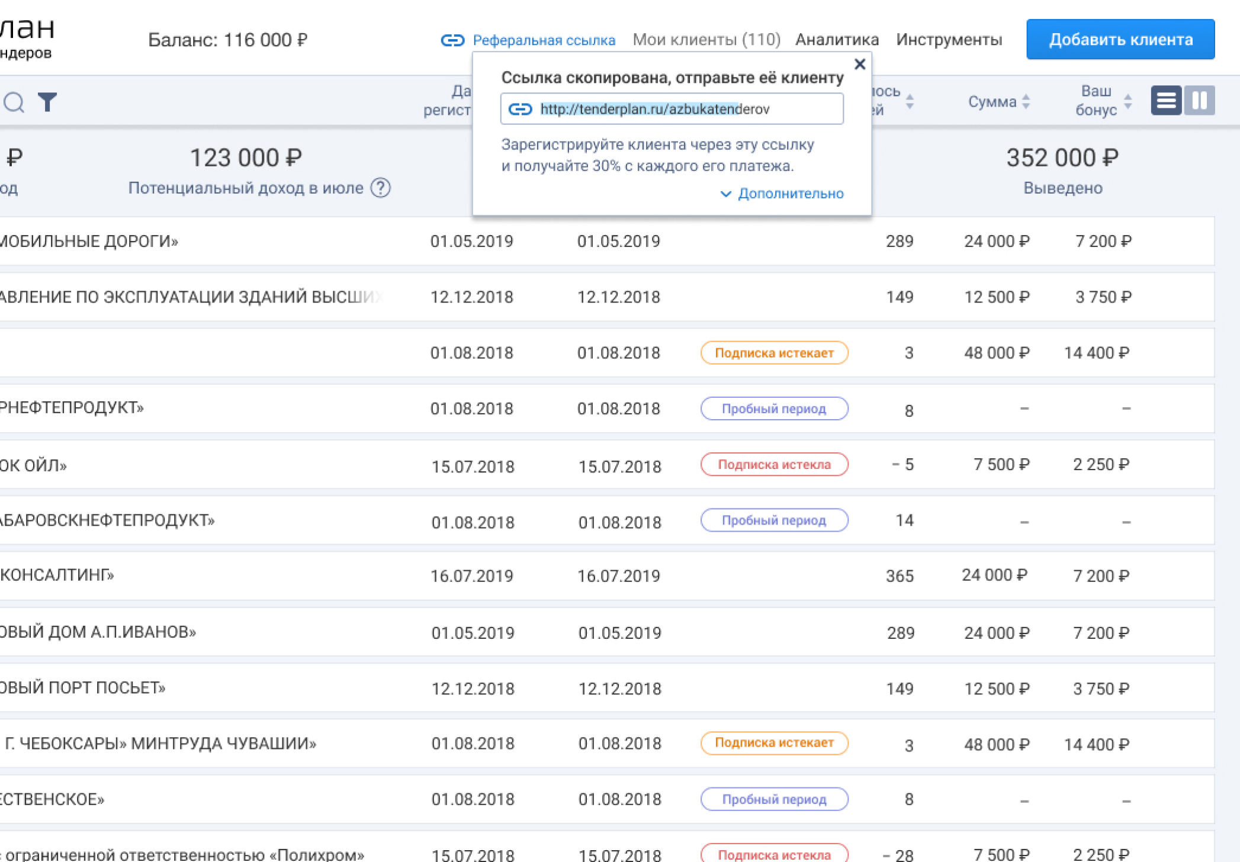Click Добавить клиента button
This screenshot has height=862, width=1240.
[x=1120, y=40]
